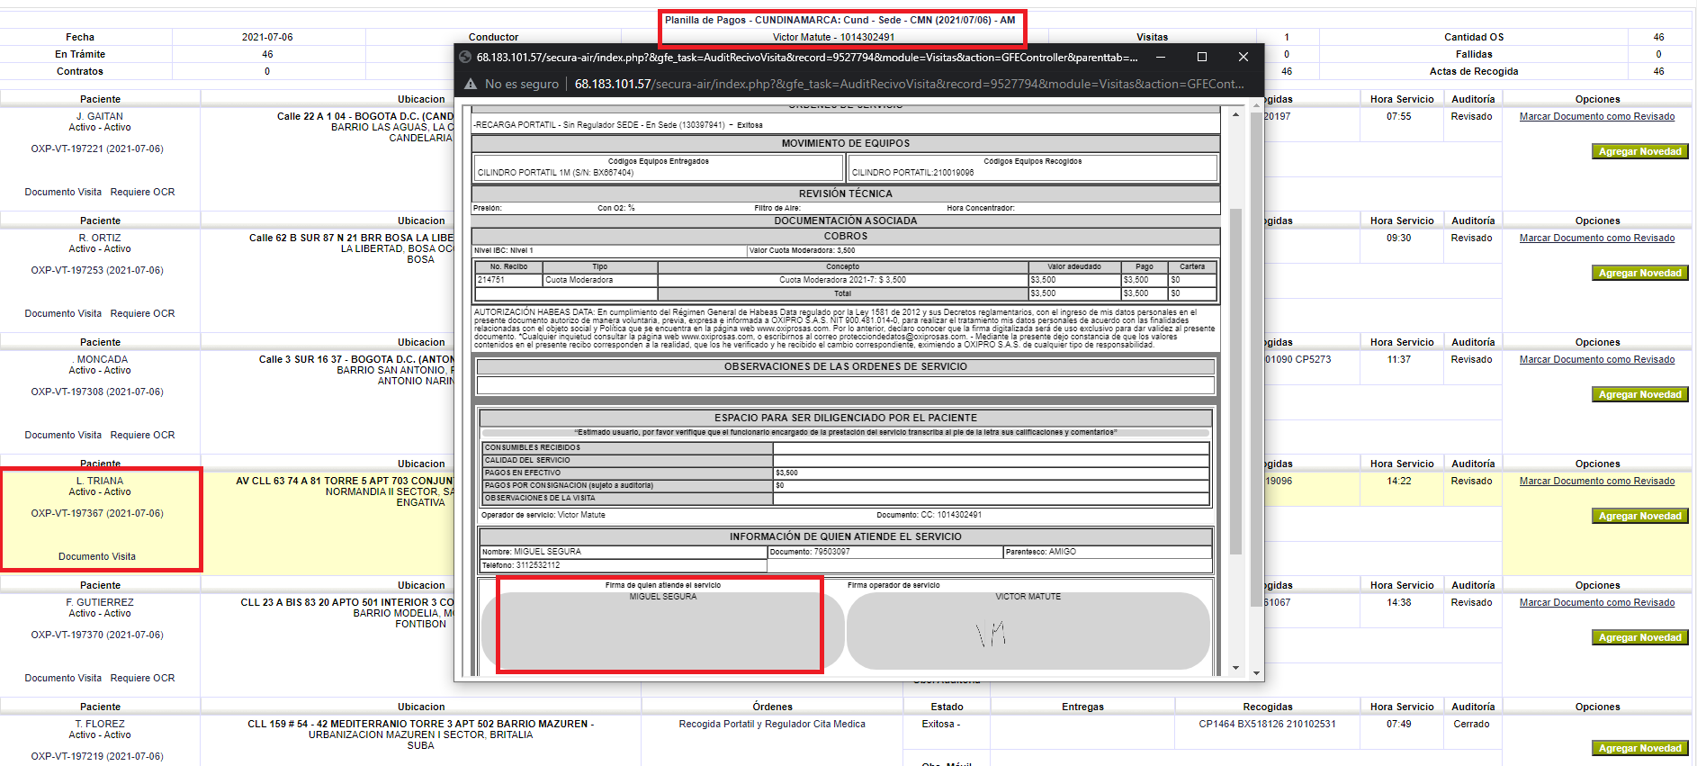Select order code OXP-VT-197219
This screenshot has width=1697, height=766.
pos(97,756)
